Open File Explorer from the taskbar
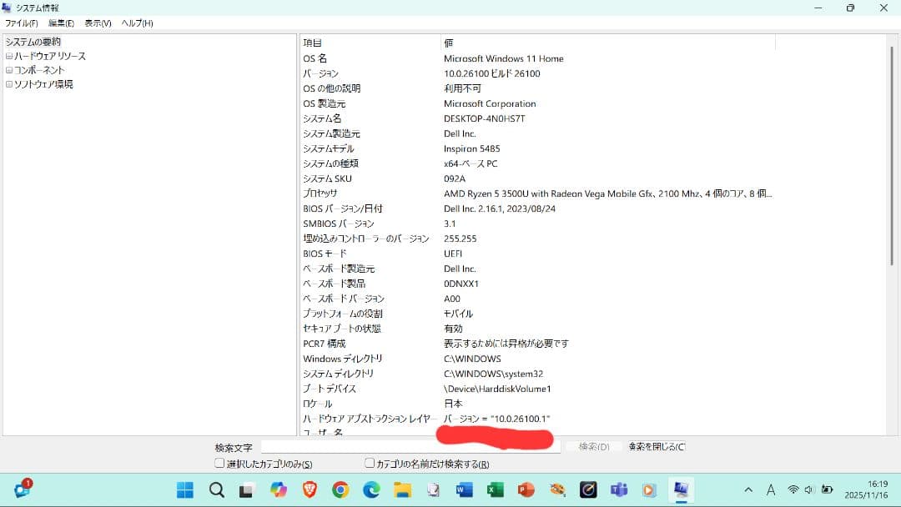 tap(403, 490)
